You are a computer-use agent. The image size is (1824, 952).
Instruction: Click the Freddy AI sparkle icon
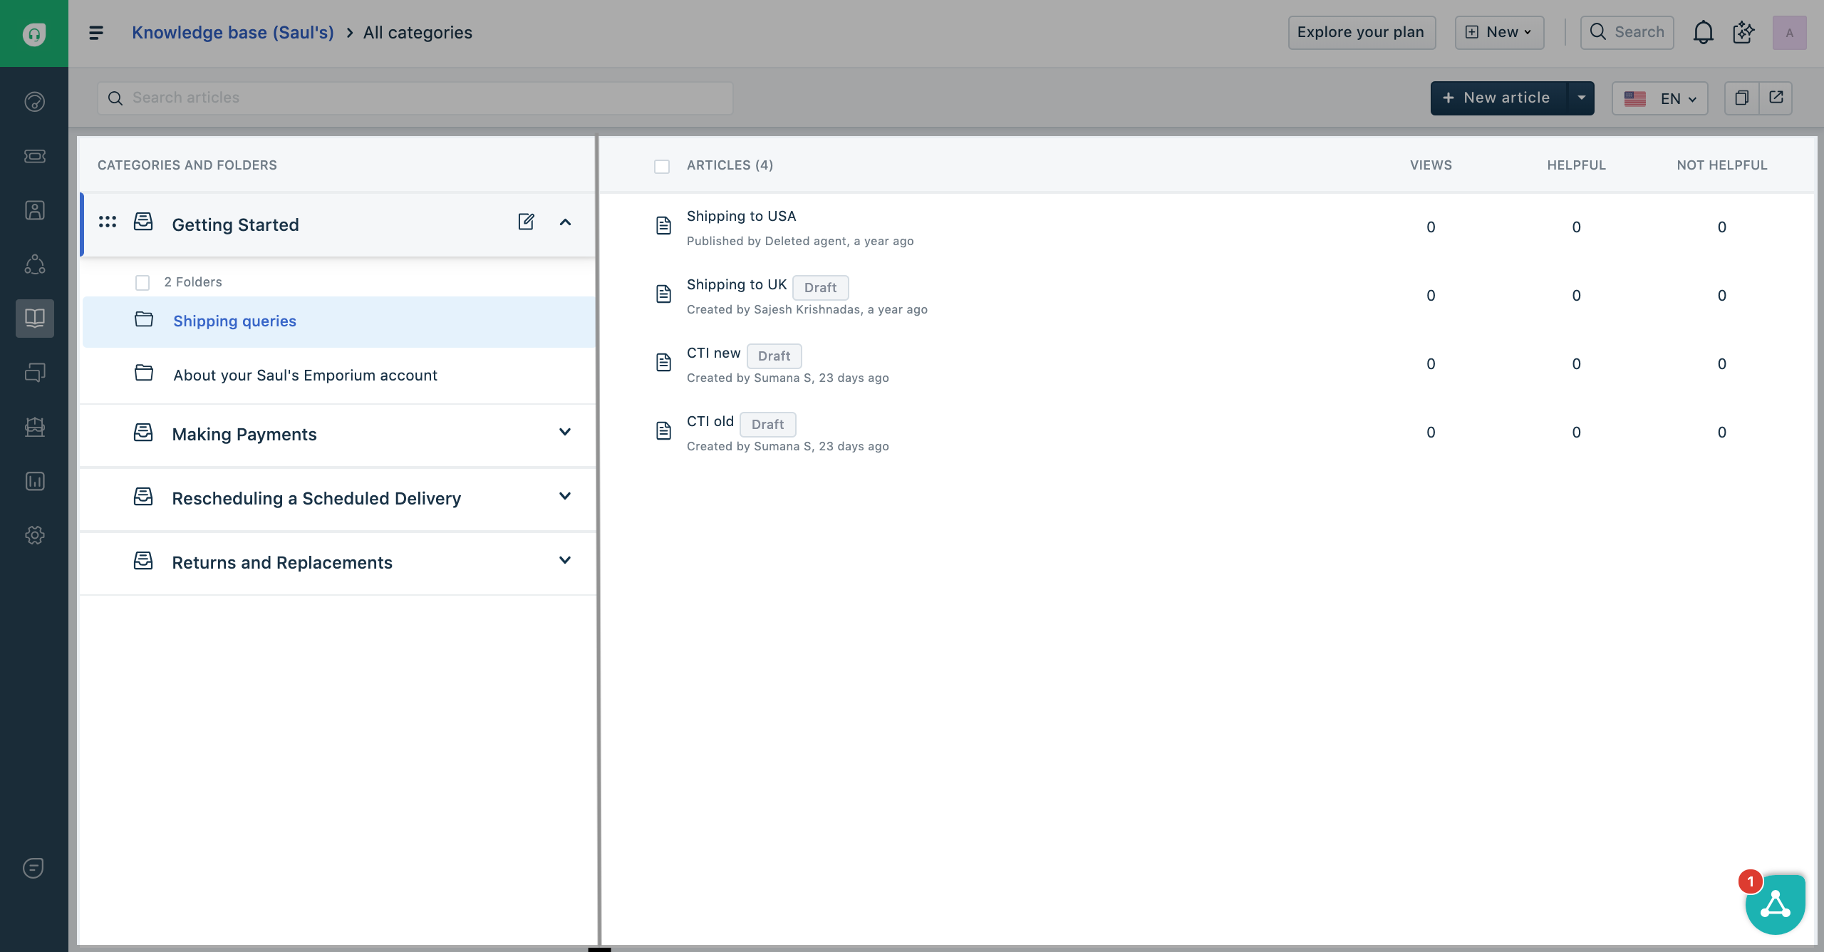[x=1743, y=33]
